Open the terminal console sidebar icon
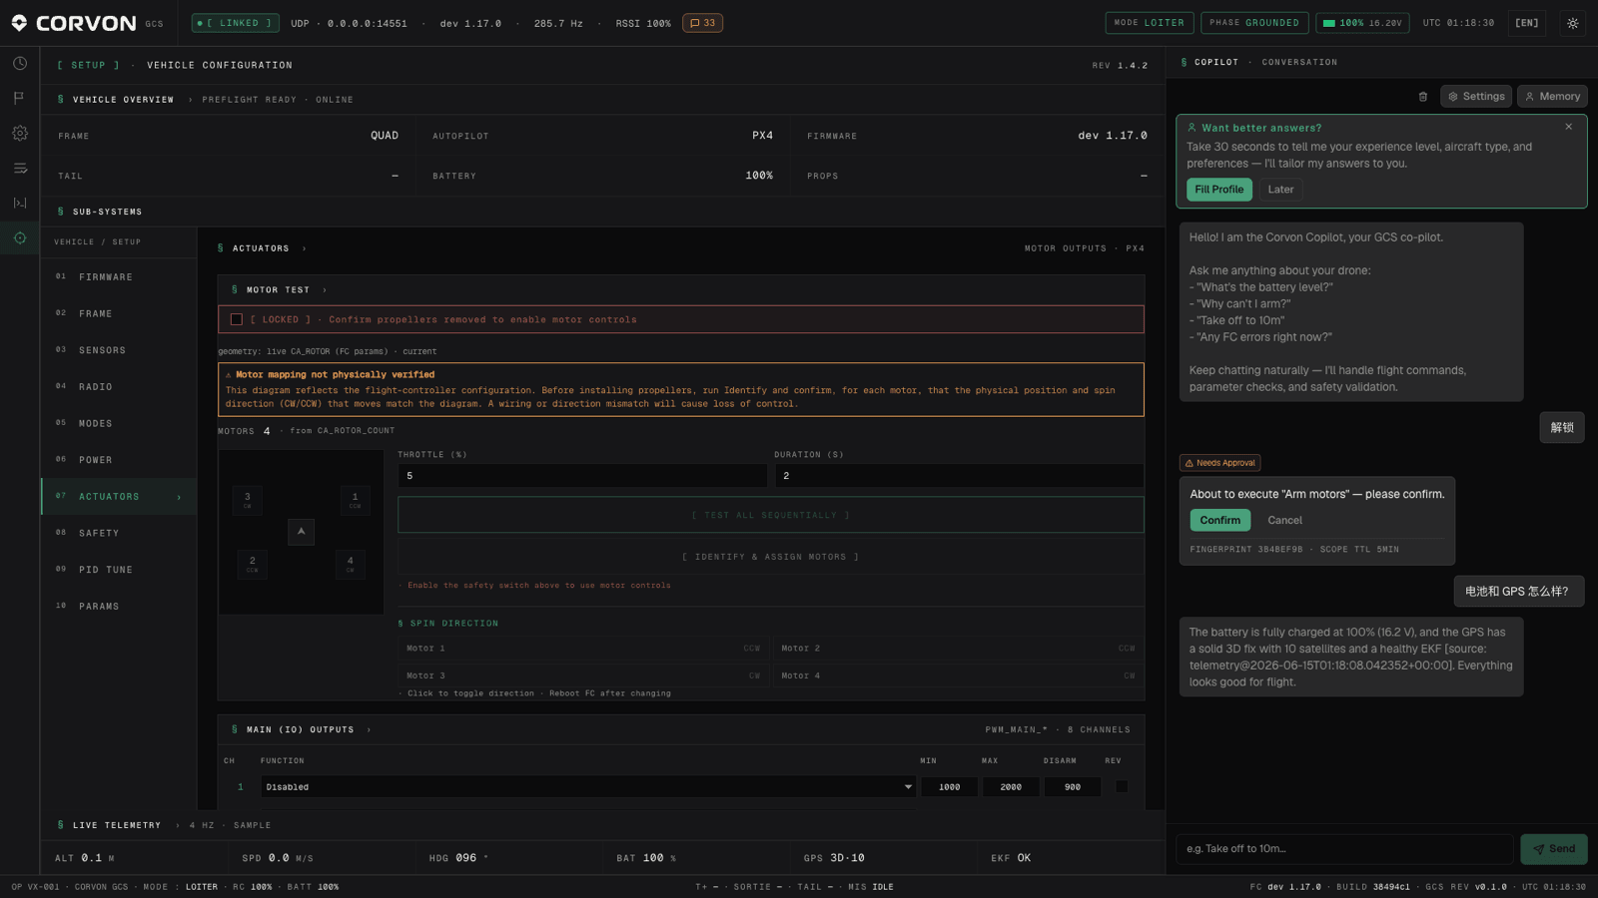1598x898 pixels. (20, 203)
